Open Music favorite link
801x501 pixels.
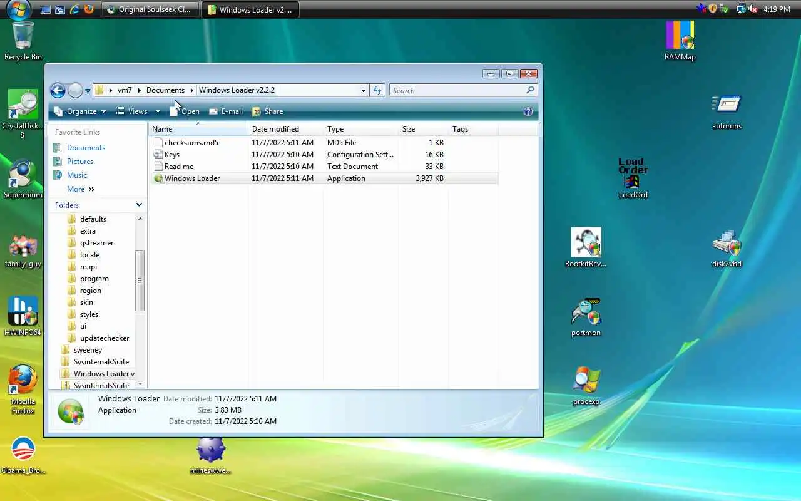pos(77,175)
